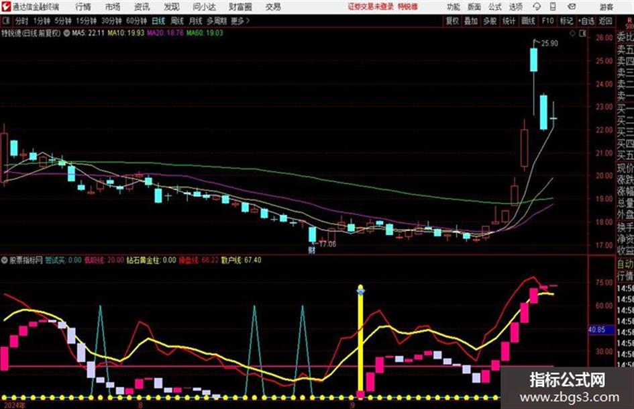Switch to the 60分钟 period tab
The image size is (634, 409).
(136, 21)
